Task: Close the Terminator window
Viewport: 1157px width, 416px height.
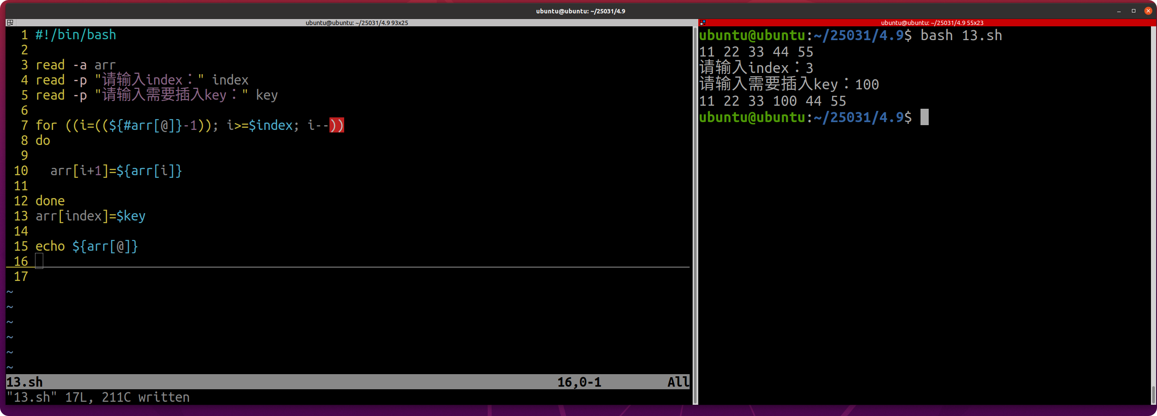Action: pyautogui.click(x=1148, y=11)
